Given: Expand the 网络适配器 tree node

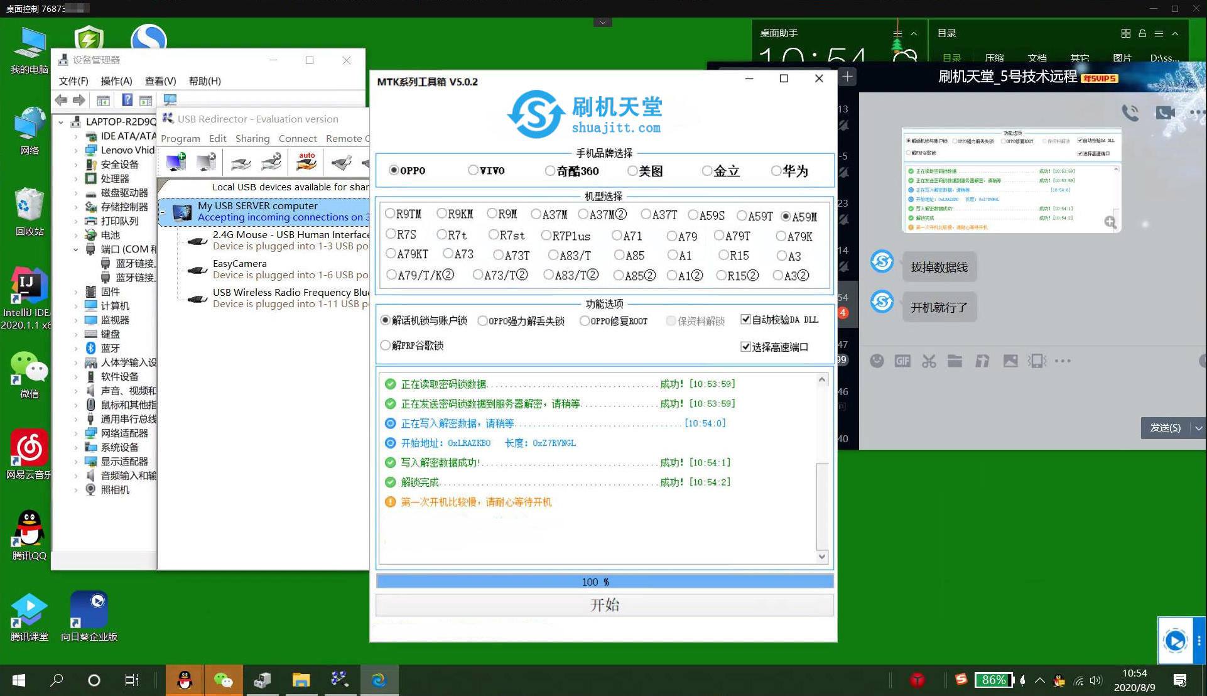Looking at the screenshot, I should [x=76, y=433].
